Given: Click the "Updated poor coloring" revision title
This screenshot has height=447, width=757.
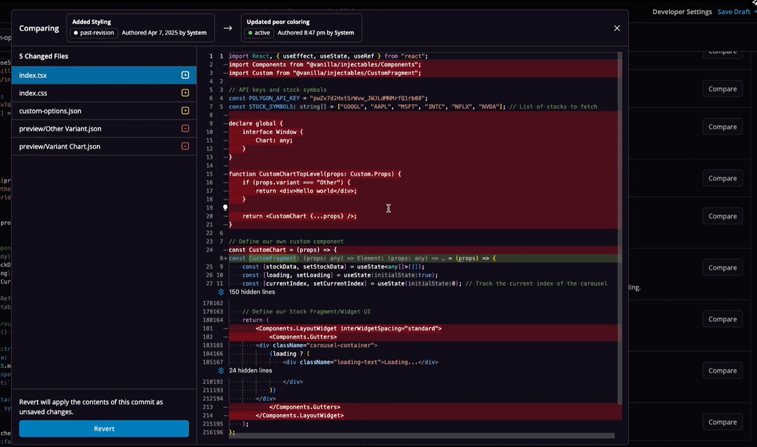Looking at the screenshot, I should click(x=278, y=22).
